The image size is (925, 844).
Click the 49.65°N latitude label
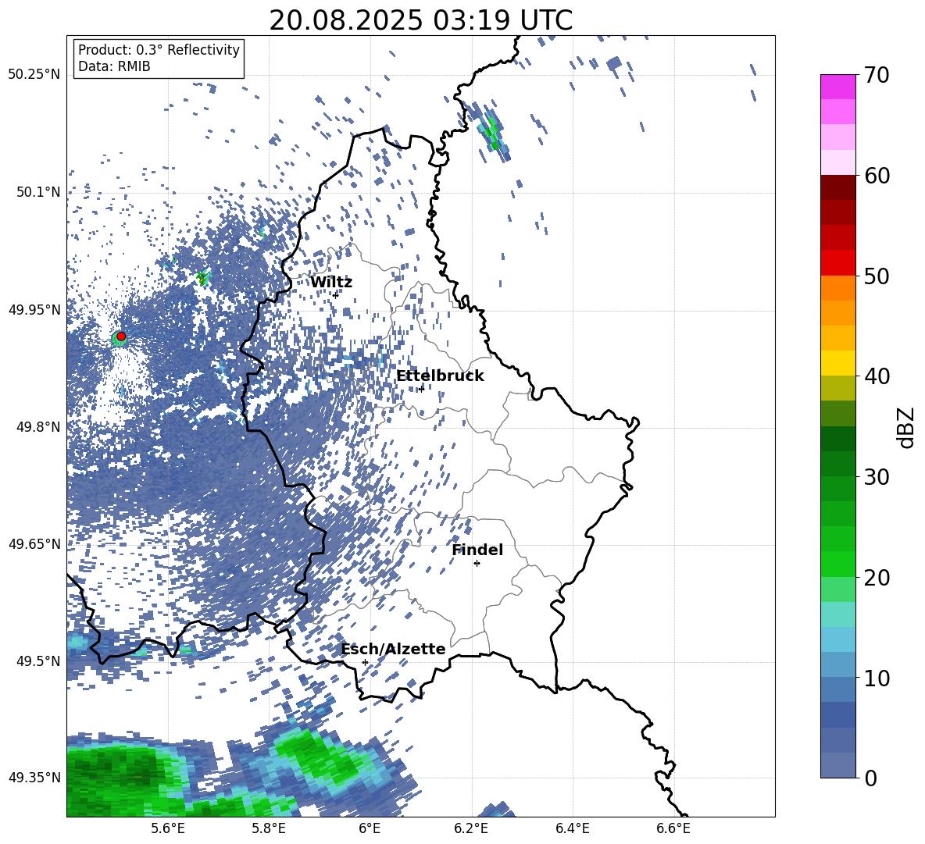click(x=34, y=543)
